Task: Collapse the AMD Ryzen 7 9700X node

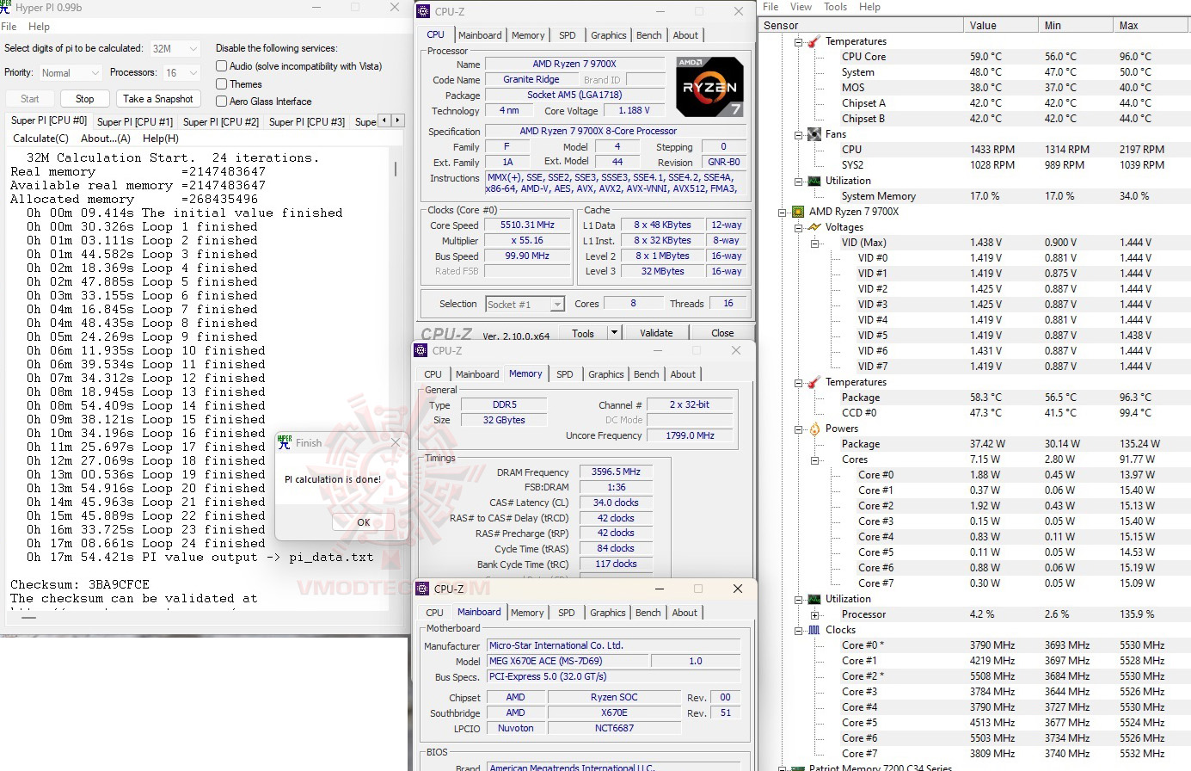Action: point(783,212)
